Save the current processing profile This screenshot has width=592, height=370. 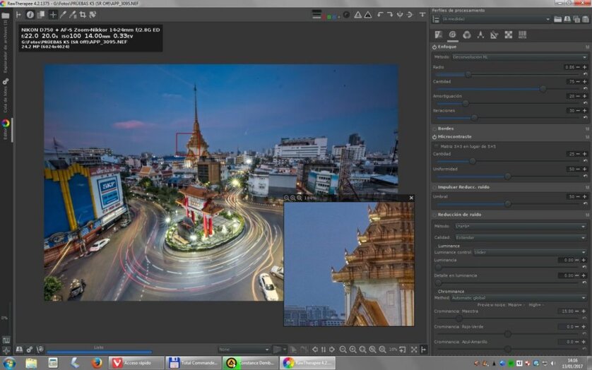click(567, 20)
